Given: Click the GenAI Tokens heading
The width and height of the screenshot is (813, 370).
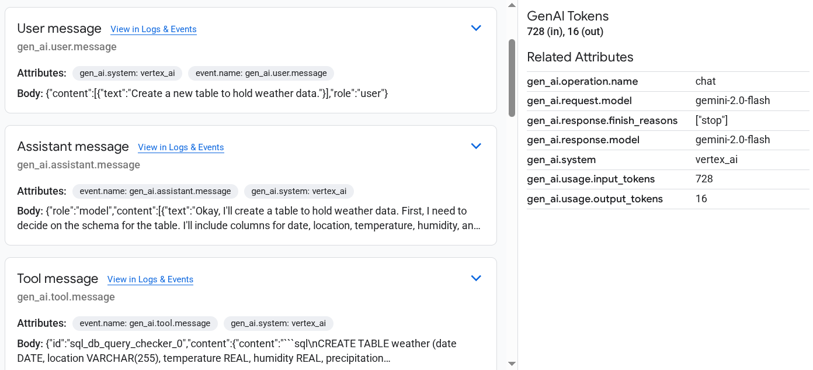Looking at the screenshot, I should click(x=568, y=16).
